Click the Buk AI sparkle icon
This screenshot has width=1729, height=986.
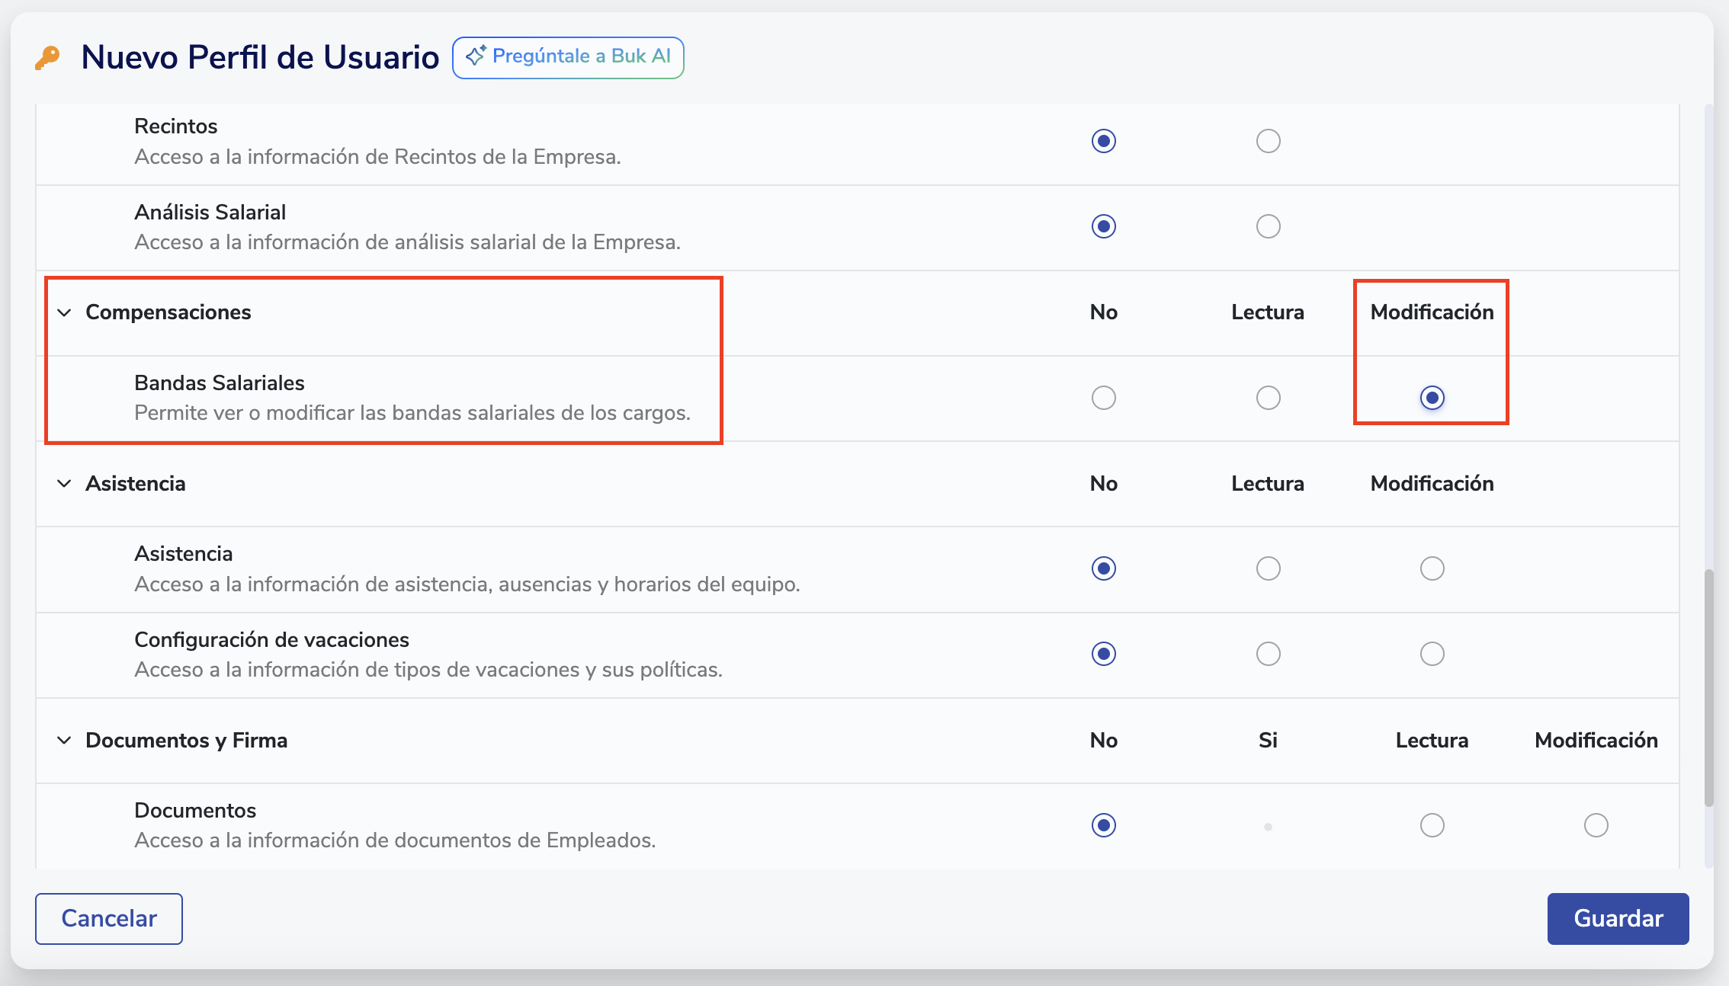click(476, 56)
